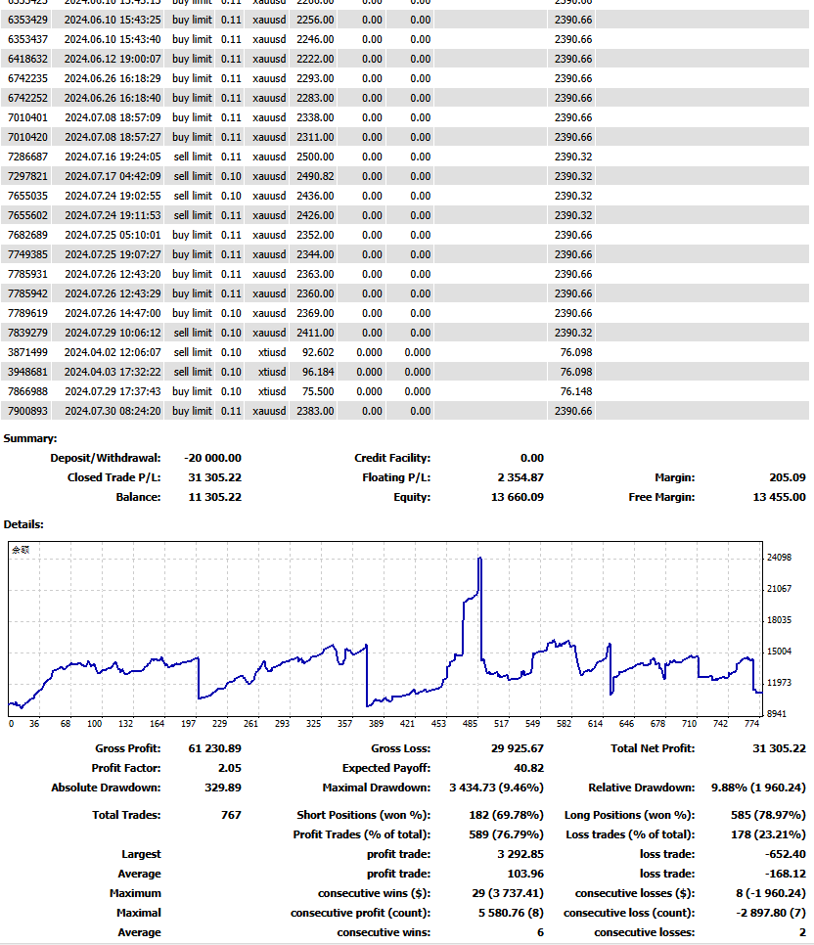Image resolution: width=814 pixels, height=945 pixels.
Task: Click consecutive loss value -2 897.80 (7)
Action: (x=771, y=913)
